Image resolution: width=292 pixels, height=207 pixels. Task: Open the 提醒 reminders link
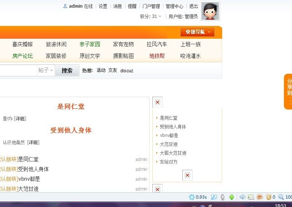coord(132,6)
